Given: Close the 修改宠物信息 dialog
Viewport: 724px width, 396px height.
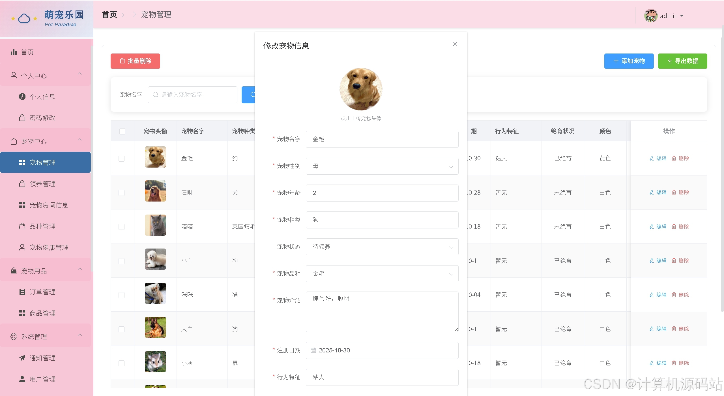Looking at the screenshot, I should 455,44.
